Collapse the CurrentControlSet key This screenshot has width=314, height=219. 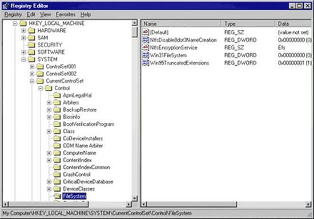[x=32, y=81]
